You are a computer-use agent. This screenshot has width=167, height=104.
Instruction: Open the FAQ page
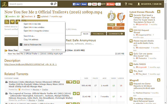(129, 4)
